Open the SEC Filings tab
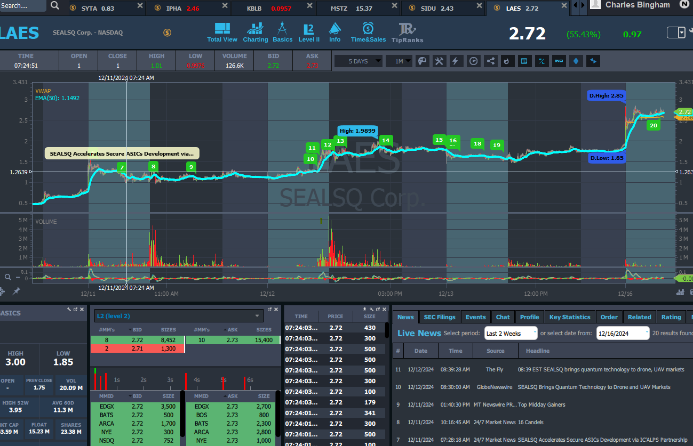The image size is (693, 446). (x=440, y=317)
